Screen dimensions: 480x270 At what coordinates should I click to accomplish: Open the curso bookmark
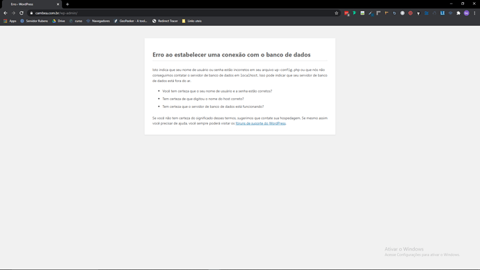coord(76,21)
